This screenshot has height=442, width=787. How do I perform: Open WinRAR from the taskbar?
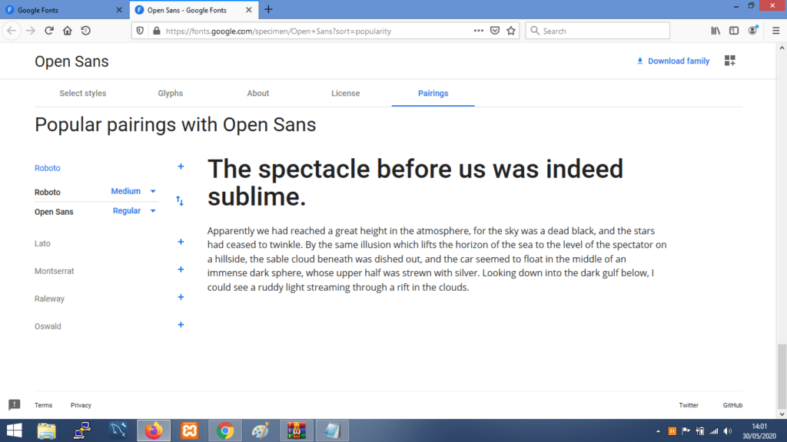pos(296,430)
